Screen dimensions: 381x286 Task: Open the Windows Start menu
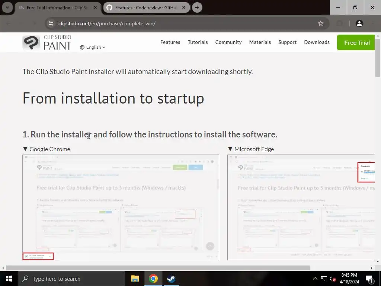[x=9, y=279]
